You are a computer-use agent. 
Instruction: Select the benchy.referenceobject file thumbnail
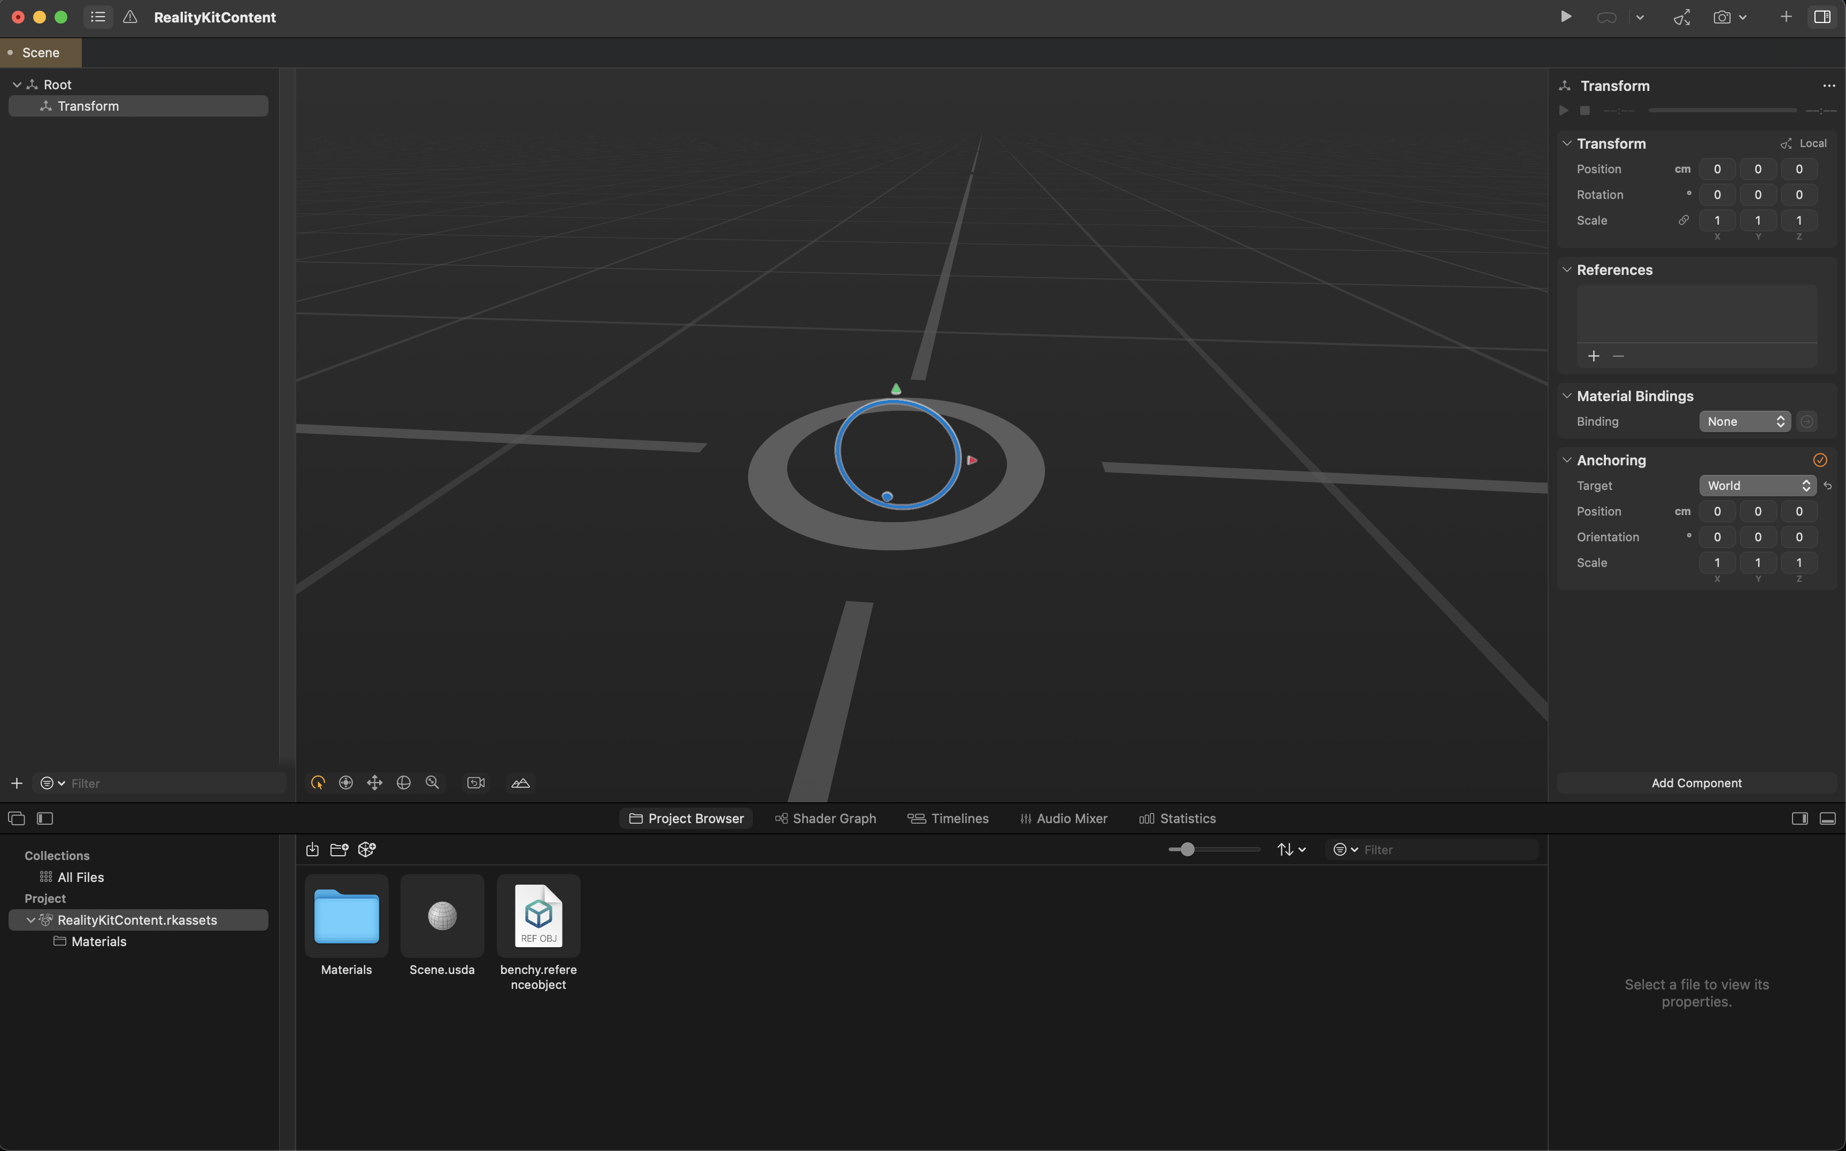(538, 916)
